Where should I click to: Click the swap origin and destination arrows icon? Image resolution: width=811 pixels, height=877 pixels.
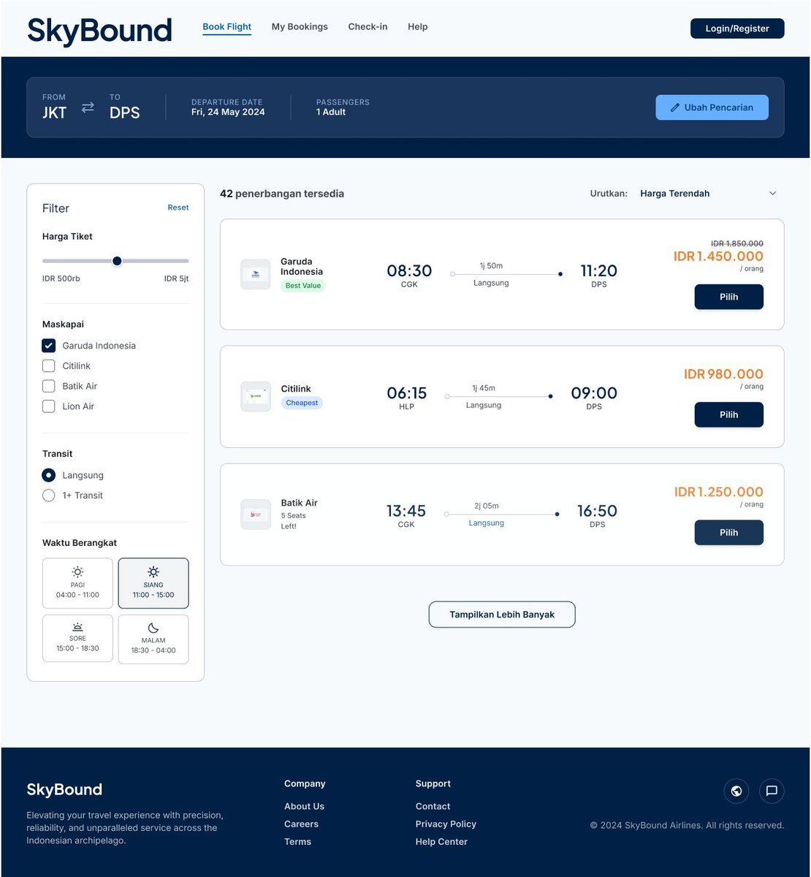tap(88, 107)
